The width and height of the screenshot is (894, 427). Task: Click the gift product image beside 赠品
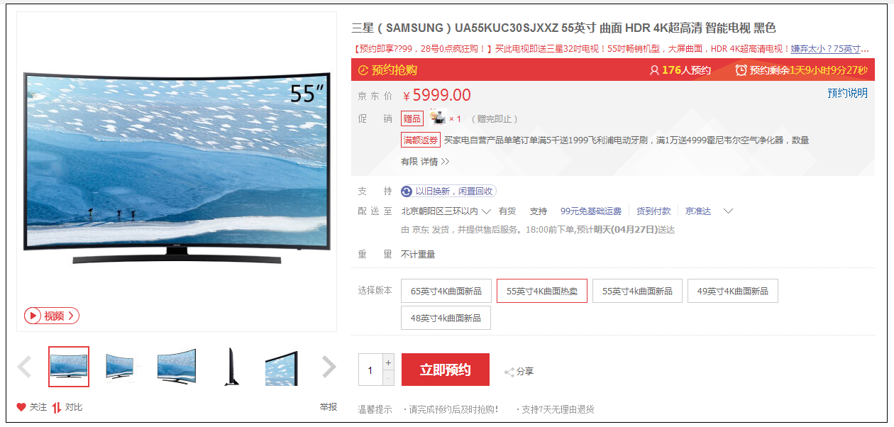tap(438, 118)
